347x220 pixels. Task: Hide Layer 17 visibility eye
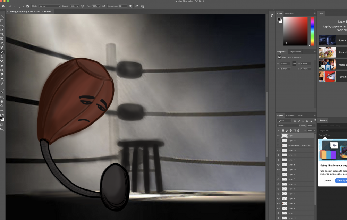click(278, 136)
